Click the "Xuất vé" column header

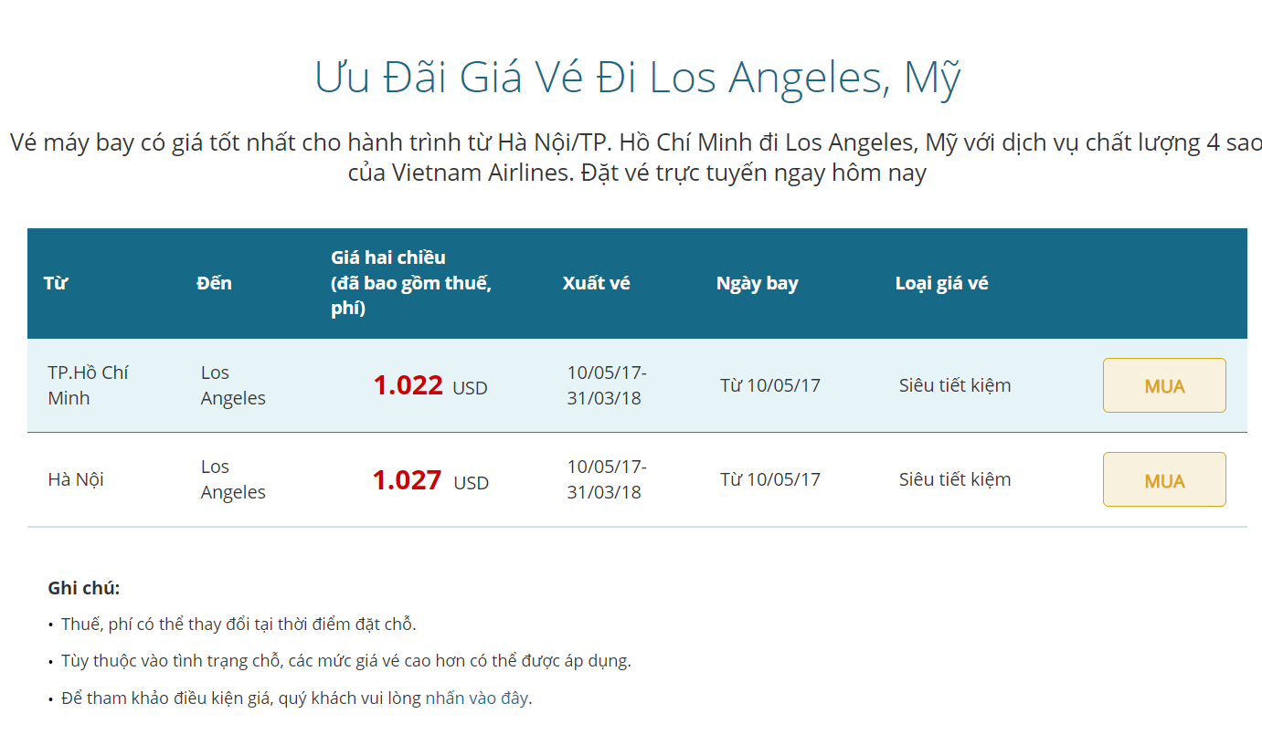(x=596, y=283)
